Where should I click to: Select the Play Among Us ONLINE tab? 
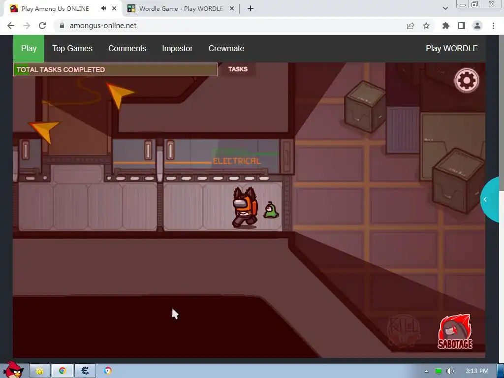coord(55,9)
